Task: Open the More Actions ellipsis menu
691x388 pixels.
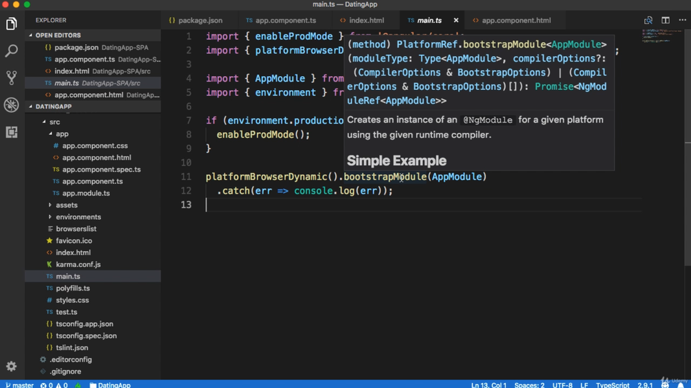Action: pyautogui.click(x=681, y=21)
